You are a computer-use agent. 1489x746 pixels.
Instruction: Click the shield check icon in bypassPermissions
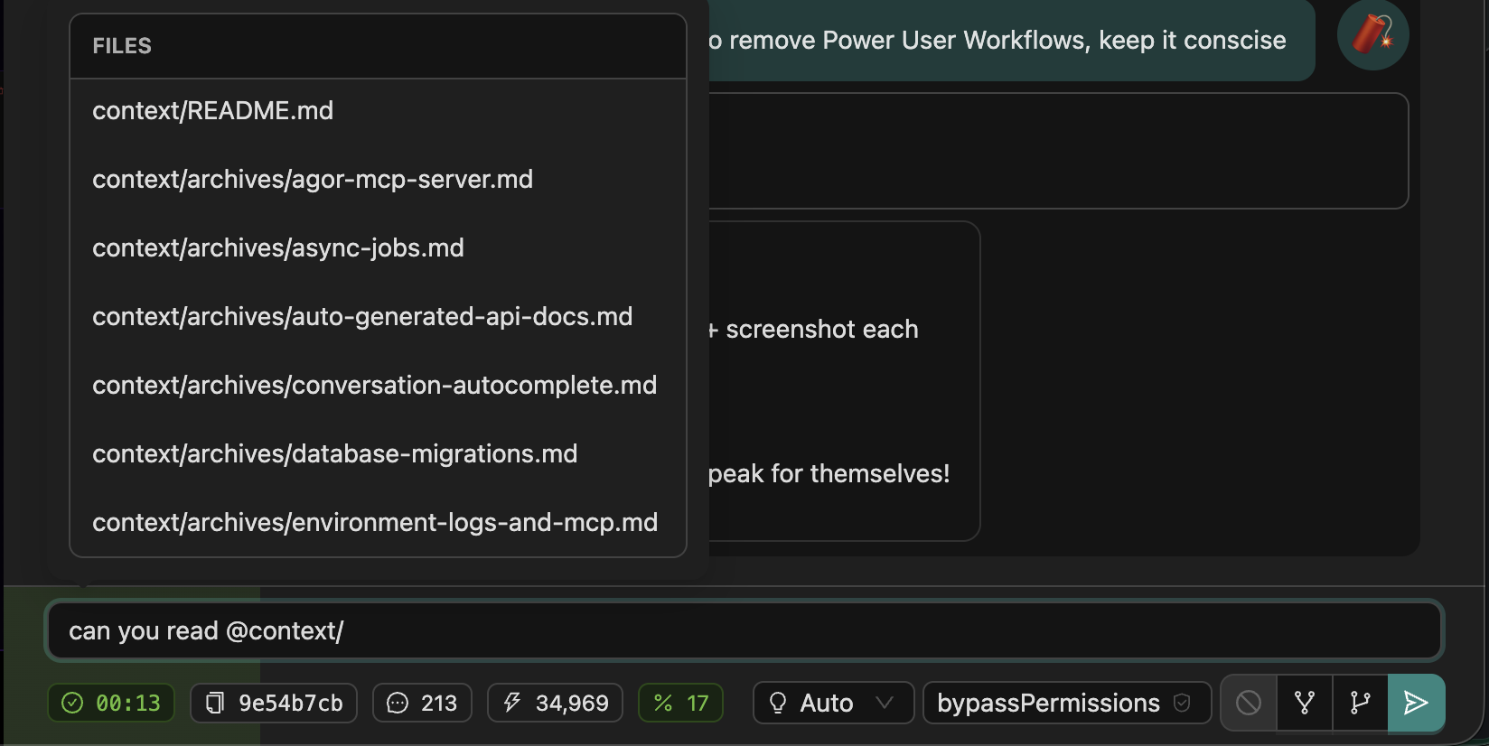point(1182,703)
